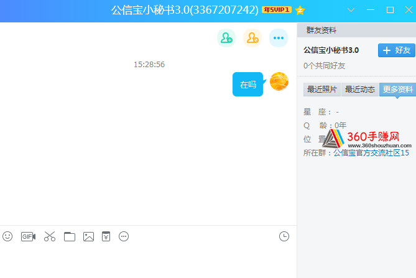Open the title bar dropdown arrow
This screenshot has width=416, height=278.
pos(351,10)
